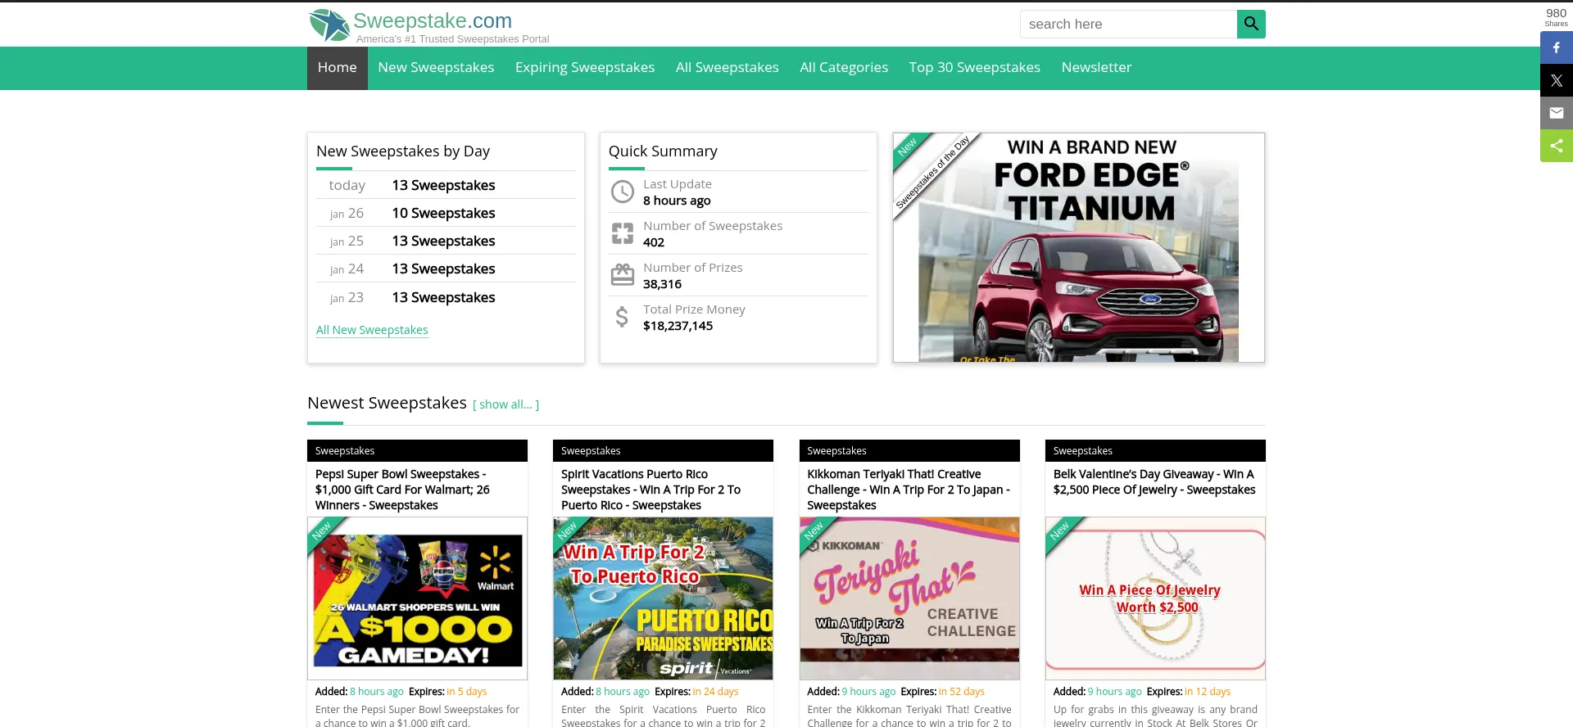Focus the 'search here' input field
Screen dimensions: 1573x727
1128,24
